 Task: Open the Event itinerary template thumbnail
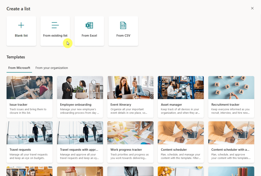130,88
